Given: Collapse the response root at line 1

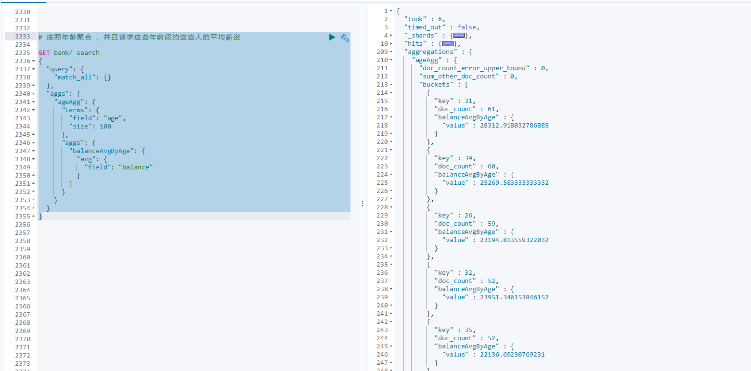Looking at the screenshot, I should [391, 11].
